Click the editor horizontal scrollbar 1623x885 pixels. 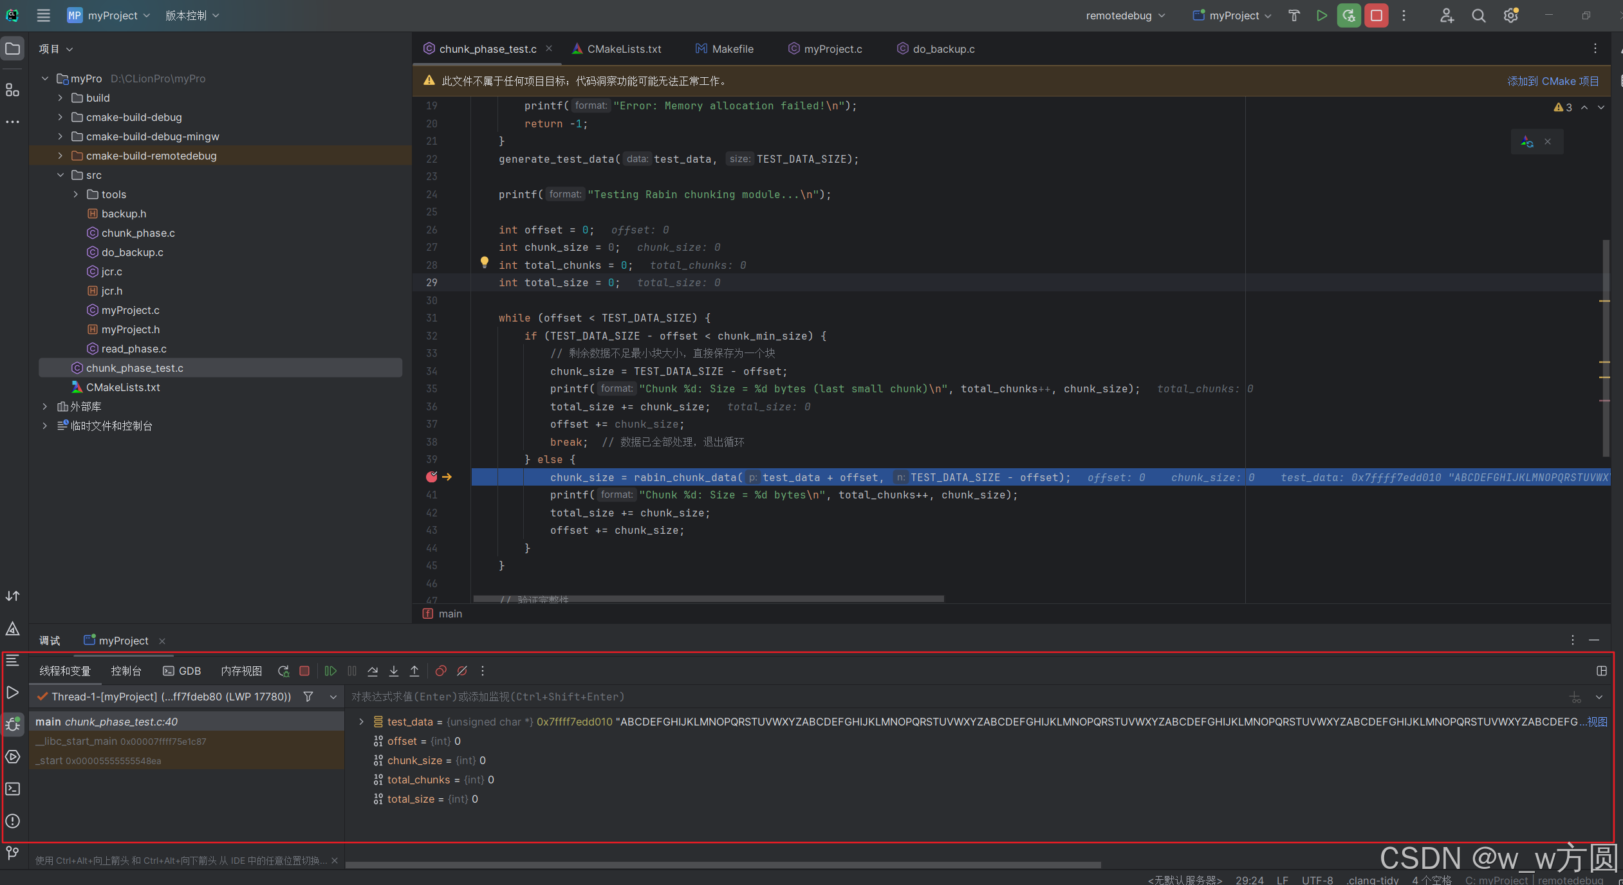click(x=709, y=599)
